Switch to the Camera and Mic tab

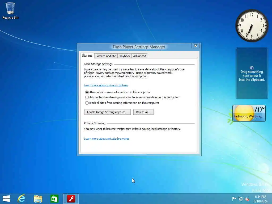(105, 56)
